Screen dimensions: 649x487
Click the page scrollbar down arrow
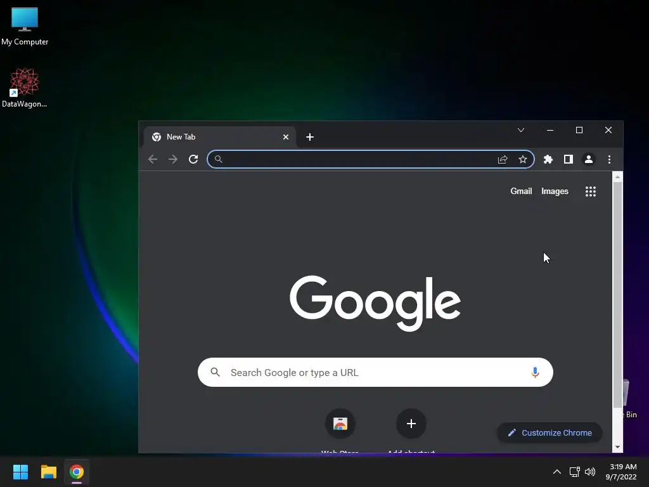pos(617,447)
